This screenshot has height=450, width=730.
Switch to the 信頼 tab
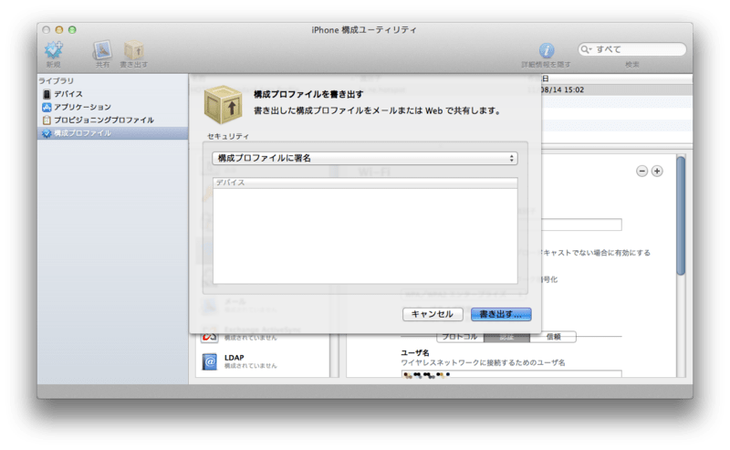coord(554,337)
